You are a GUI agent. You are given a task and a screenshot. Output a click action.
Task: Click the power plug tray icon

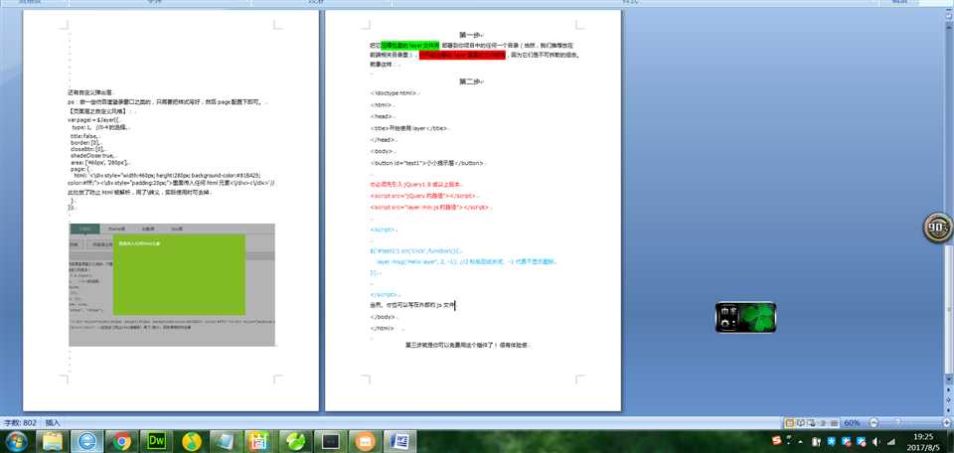(x=815, y=441)
